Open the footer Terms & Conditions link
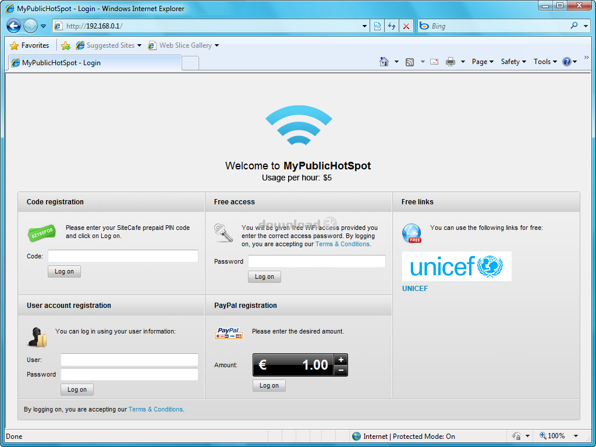Viewport: 596px width, 447px height. click(x=155, y=409)
